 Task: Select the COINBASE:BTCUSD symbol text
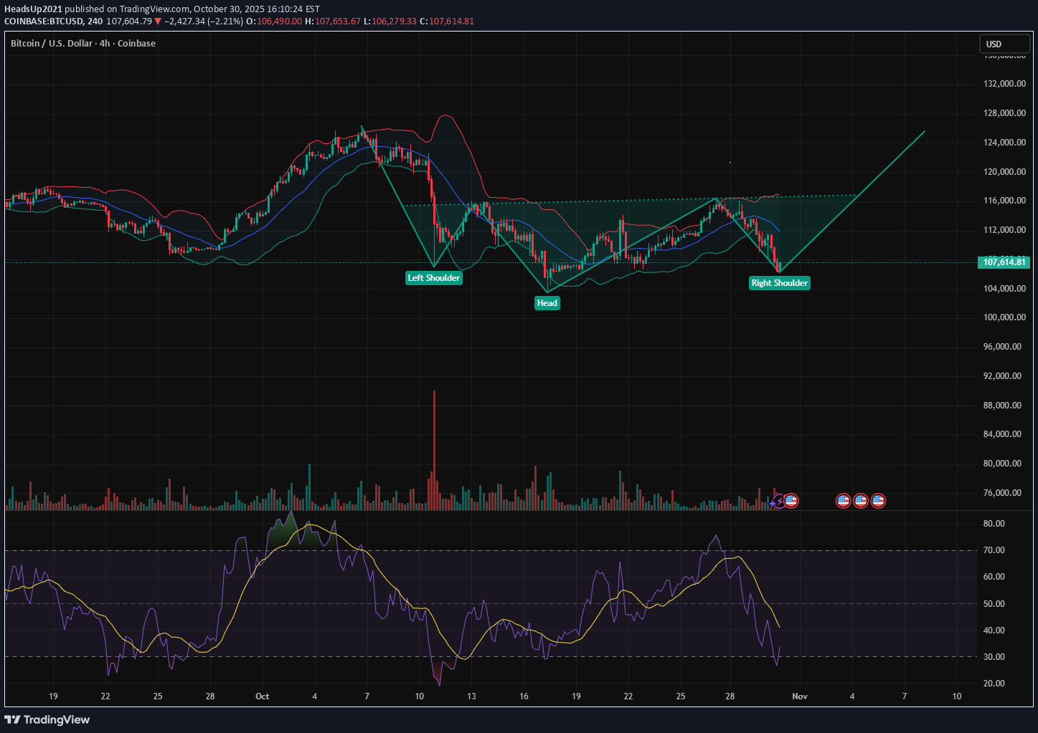(x=44, y=21)
